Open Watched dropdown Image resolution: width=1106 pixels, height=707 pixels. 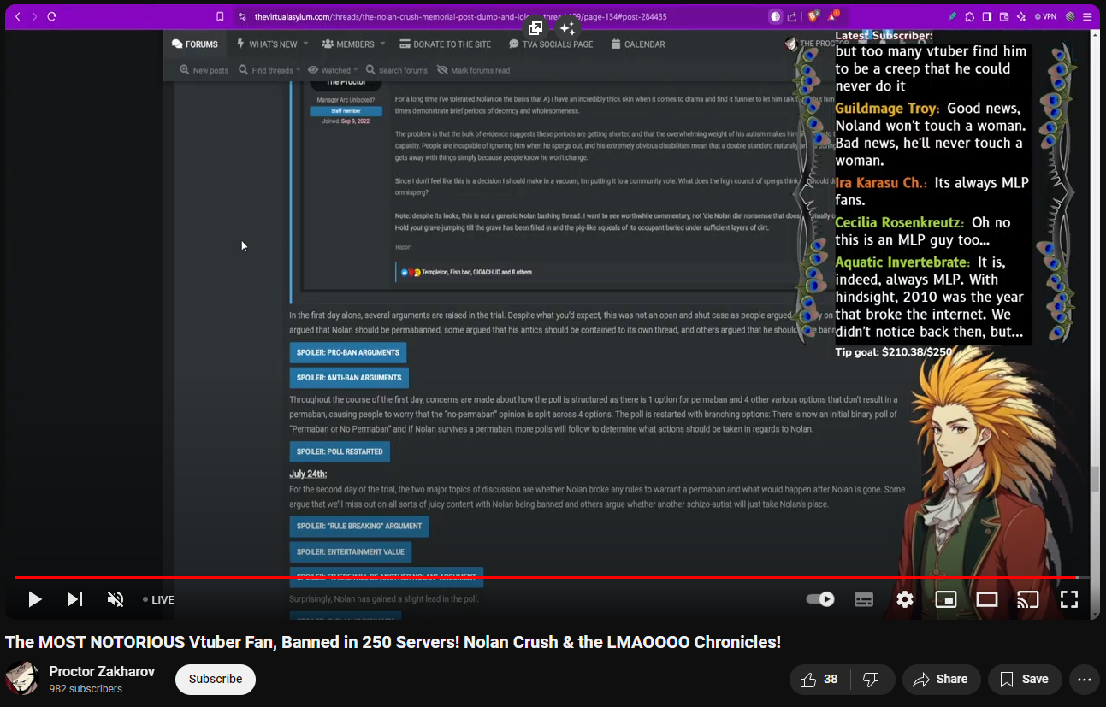point(334,70)
